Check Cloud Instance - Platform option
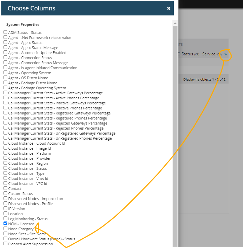This screenshot has width=243, height=248. pos(5,153)
